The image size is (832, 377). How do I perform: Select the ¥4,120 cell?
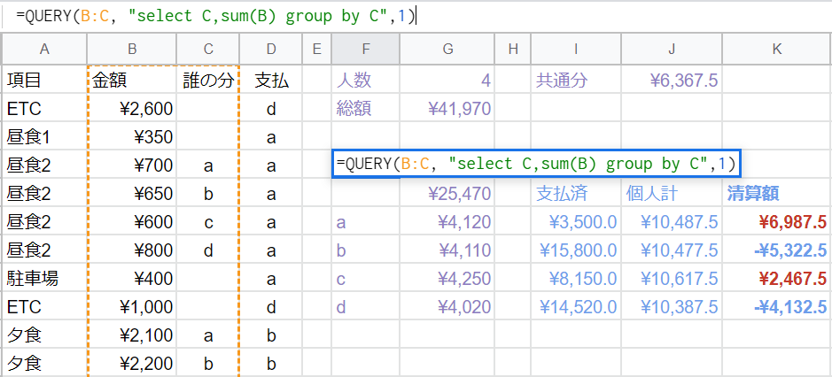[x=447, y=222]
